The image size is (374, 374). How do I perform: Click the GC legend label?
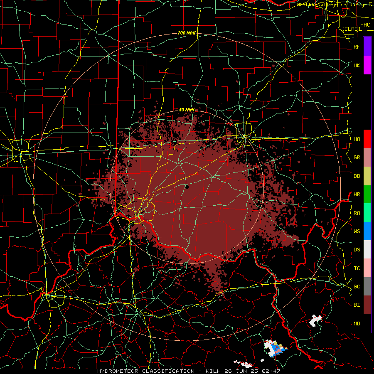tap(357, 287)
